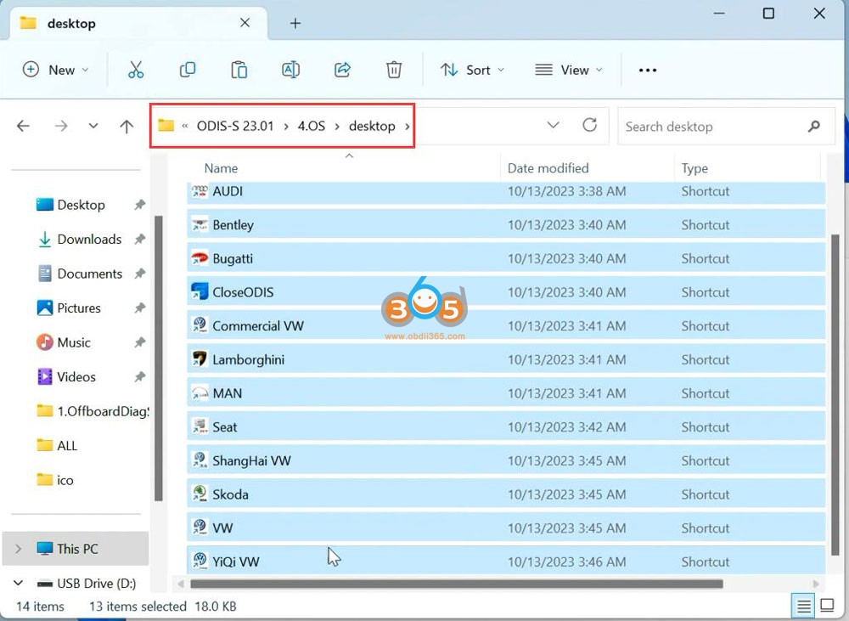Select the ShangHai VW file name

point(251,460)
